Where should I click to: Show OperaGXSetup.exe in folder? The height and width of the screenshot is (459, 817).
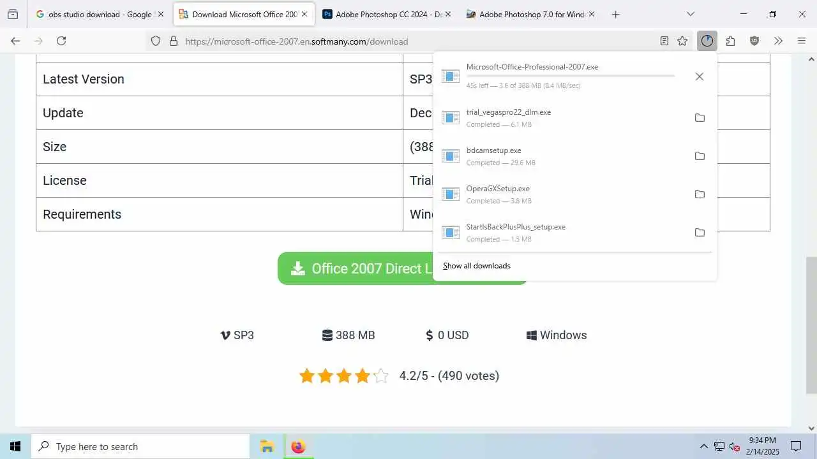(700, 194)
